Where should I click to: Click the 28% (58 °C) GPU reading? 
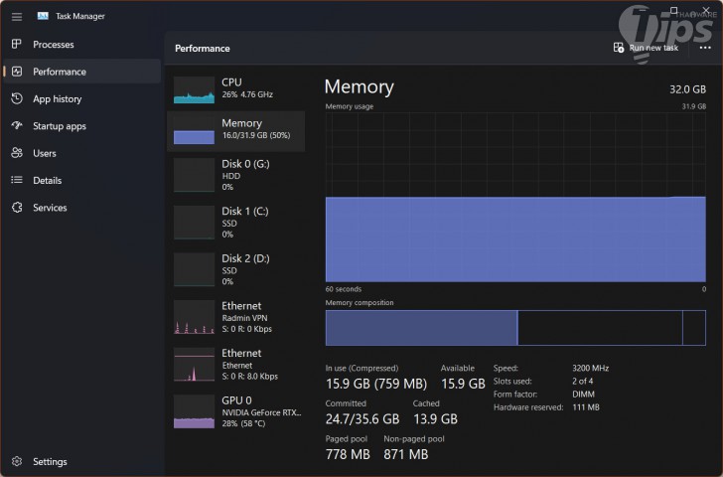click(243, 423)
